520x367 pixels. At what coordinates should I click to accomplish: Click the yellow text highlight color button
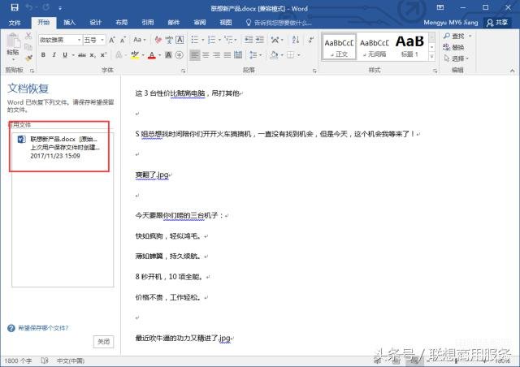point(135,55)
